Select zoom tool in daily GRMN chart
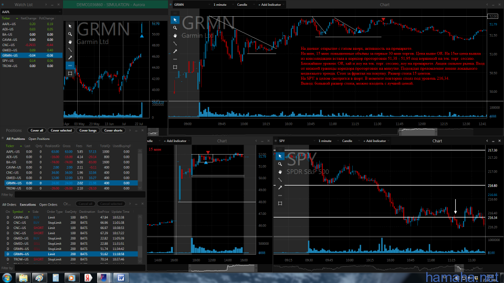The height and width of the screenshot is (283, 504). 70,34
